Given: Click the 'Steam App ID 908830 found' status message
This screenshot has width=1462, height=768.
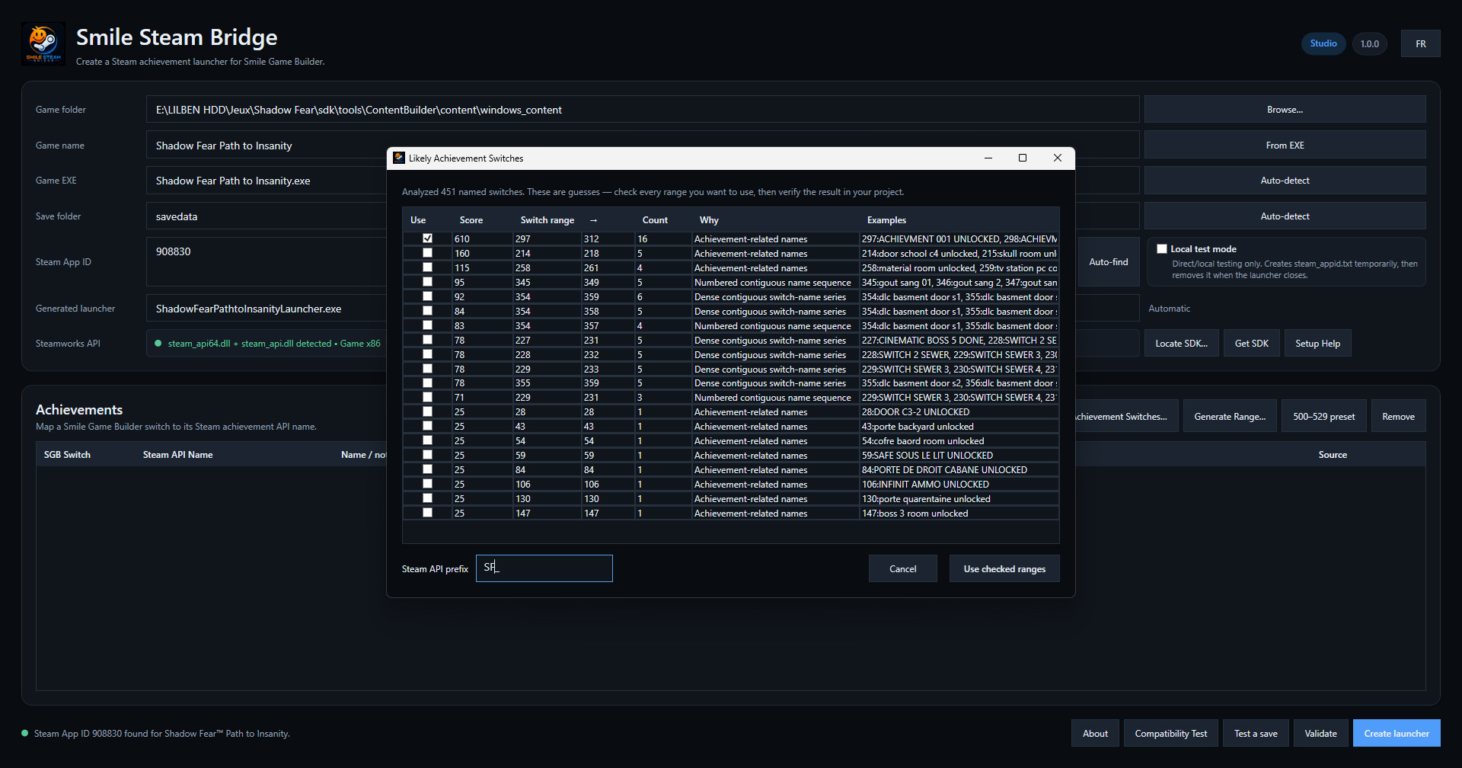Looking at the screenshot, I should pyautogui.click(x=161, y=734).
